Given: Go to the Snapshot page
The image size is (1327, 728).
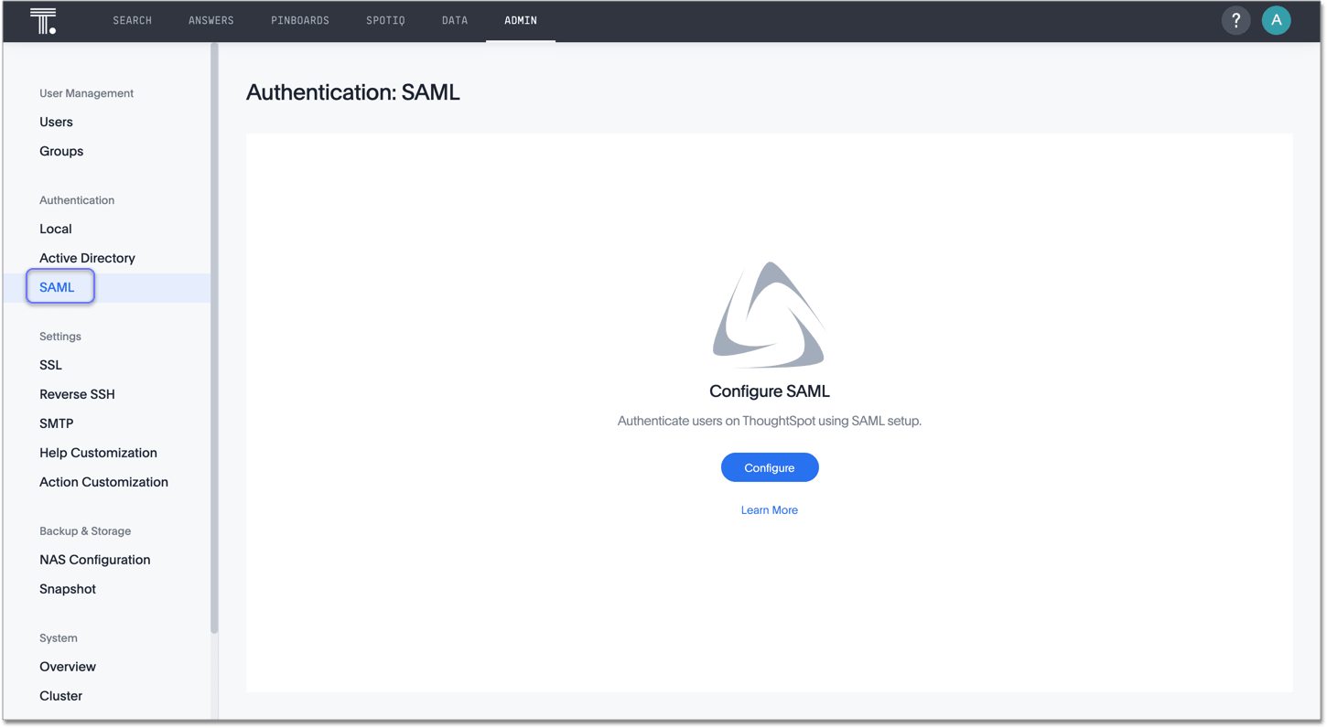Looking at the screenshot, I should click(x=68, y=589).
